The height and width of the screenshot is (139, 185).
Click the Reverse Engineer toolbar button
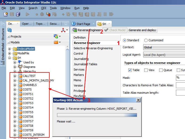click(87, 30)
